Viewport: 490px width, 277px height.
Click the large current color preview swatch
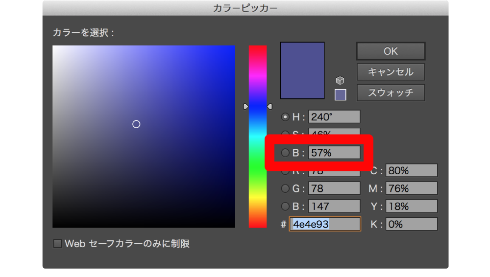(302, 70)
